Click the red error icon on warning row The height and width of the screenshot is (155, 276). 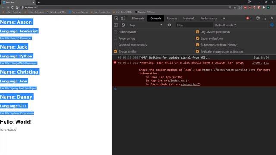(x=115, y=62)
